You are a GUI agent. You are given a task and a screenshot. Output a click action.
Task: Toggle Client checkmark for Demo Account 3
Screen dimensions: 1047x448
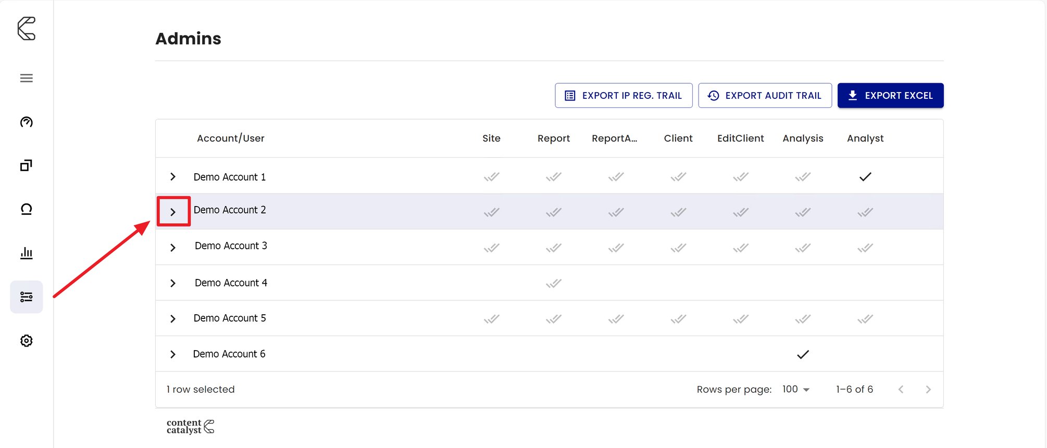point(678,248)
